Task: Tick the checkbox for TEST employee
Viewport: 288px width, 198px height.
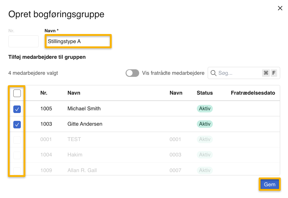Action: click(x=17, y=140)
